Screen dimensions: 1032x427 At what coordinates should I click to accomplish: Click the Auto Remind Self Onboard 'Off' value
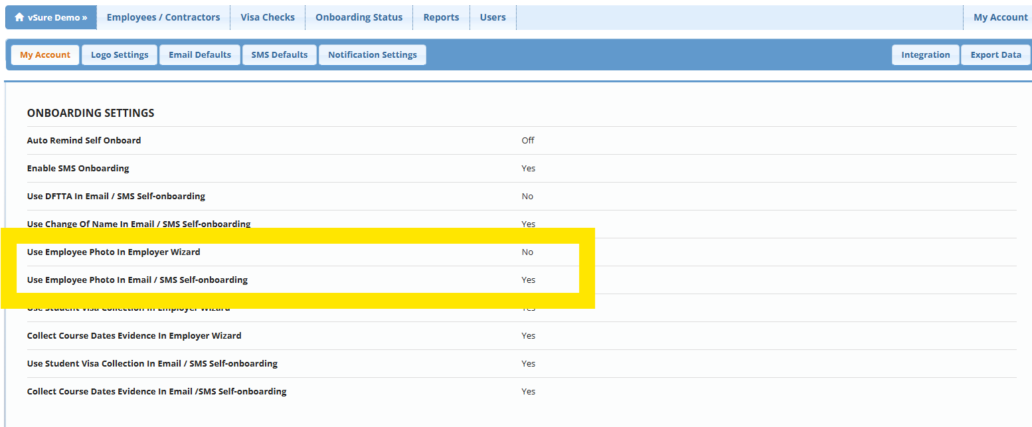click(528, 140)
